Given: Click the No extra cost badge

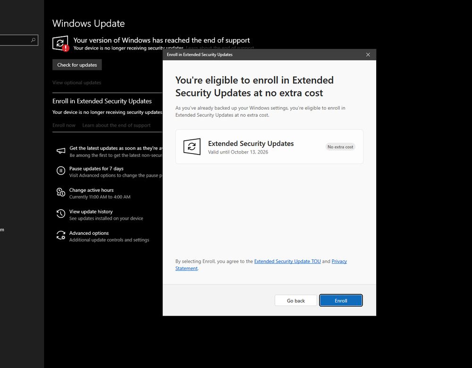Looking at the screenshot, I should click(x=340, y=147).
